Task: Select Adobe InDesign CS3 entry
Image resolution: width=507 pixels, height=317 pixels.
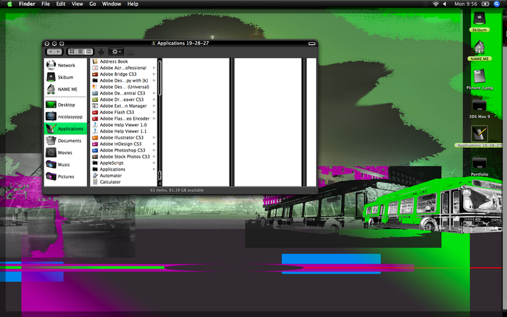Action: (x=123, y=144)
